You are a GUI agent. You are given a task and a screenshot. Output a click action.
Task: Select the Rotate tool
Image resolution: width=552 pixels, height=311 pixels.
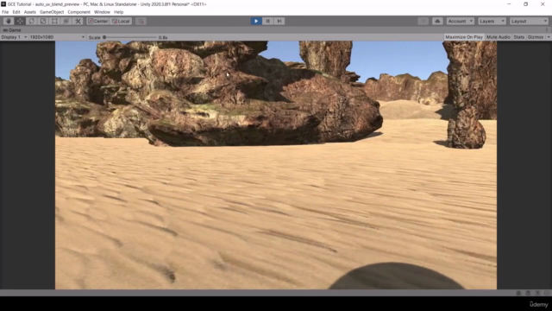click(32, 21)
